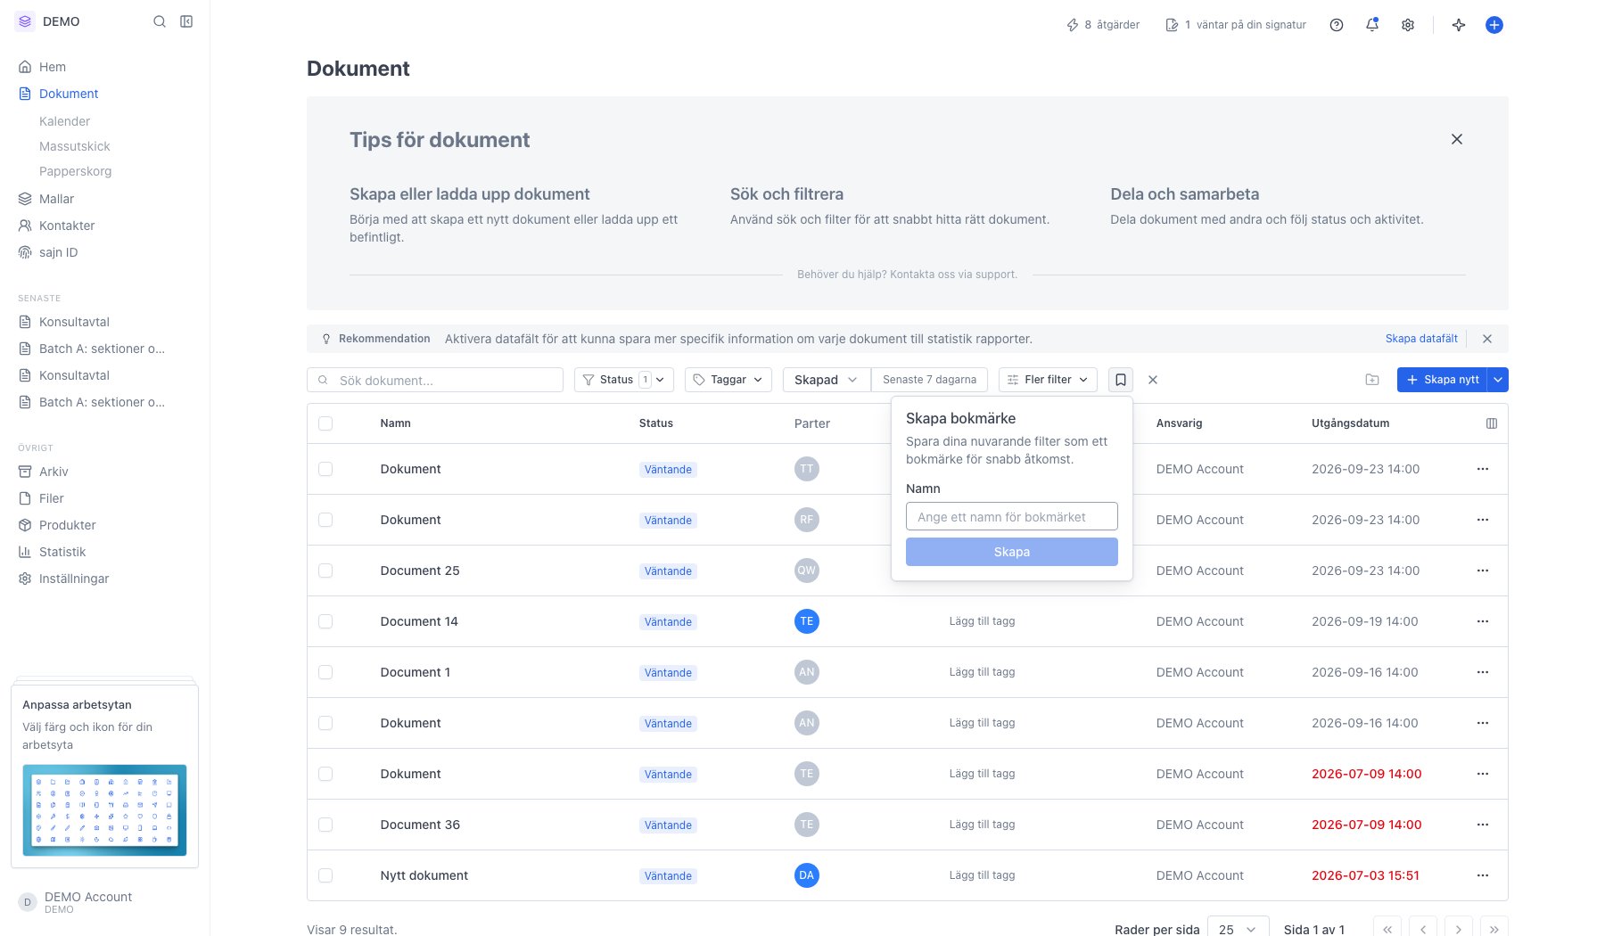This screenshot has height=936, width=1605.
Task: Open the notifications bell icon
Action: coord(1372,25)
